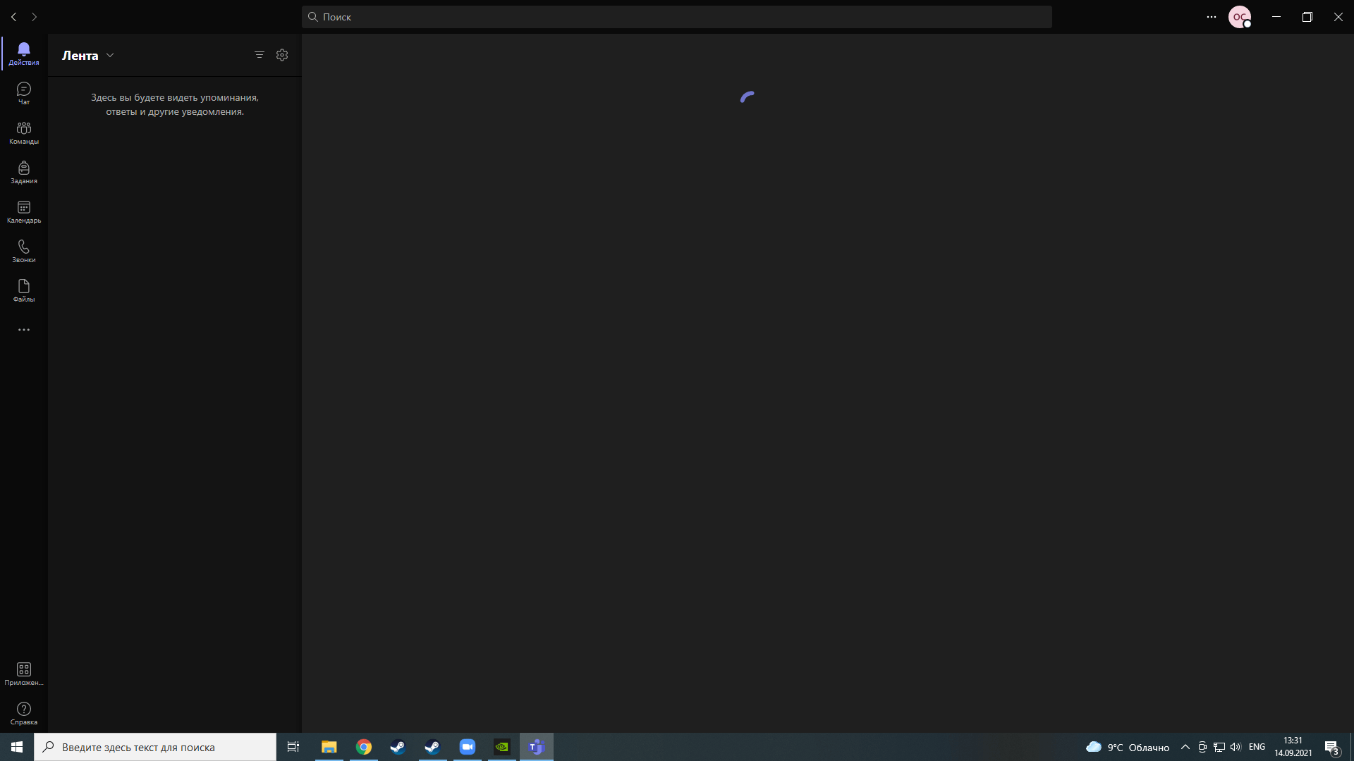Open Help (Справка)
This screenshot has height=761, width=1354.
[x=24, y=713]
